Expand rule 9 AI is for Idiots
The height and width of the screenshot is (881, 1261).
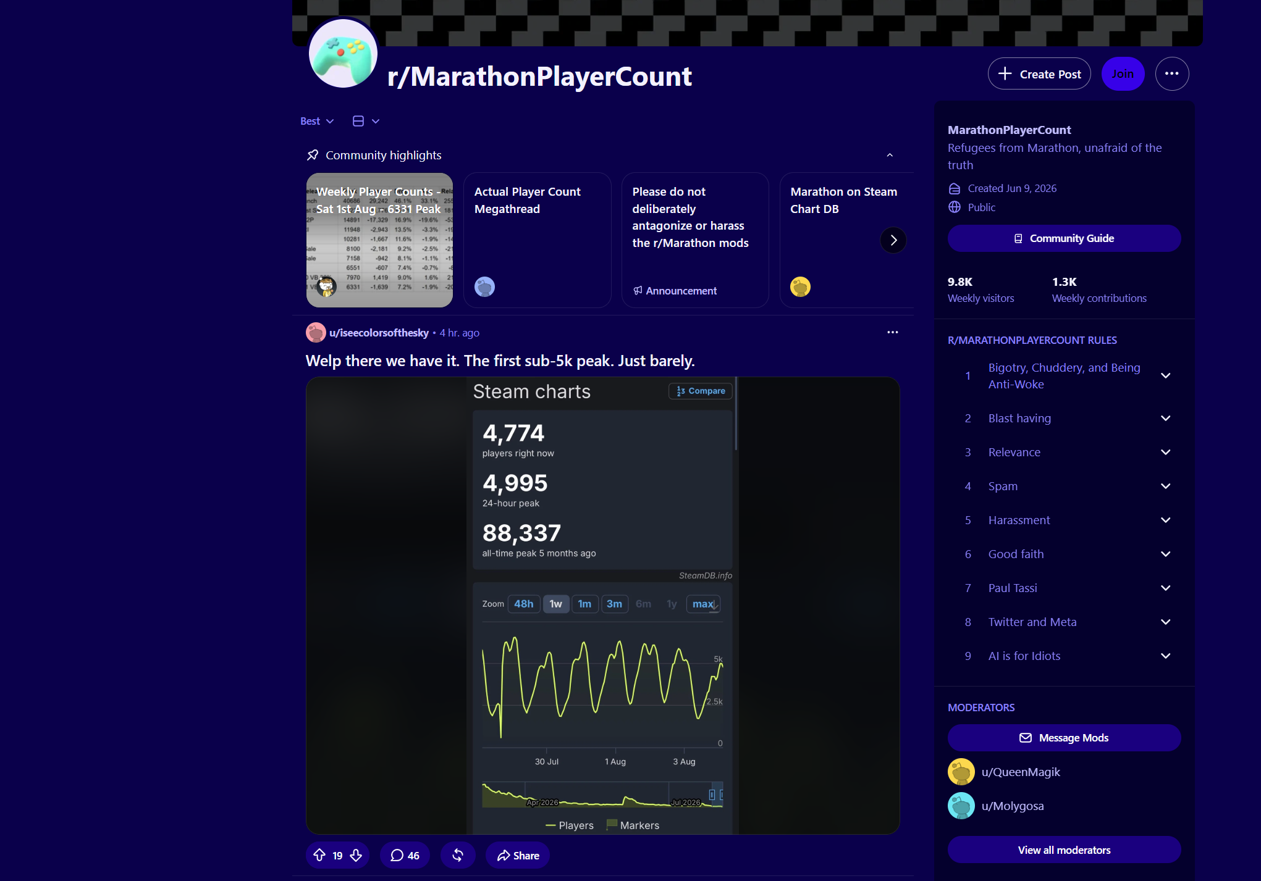(x=1165, y=656)
